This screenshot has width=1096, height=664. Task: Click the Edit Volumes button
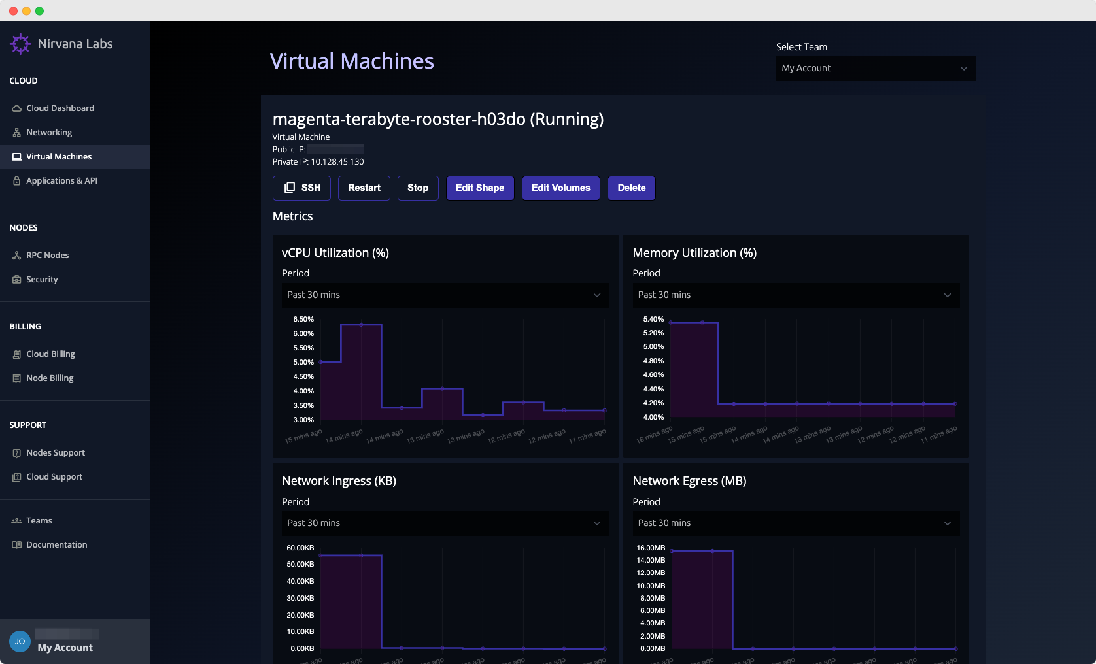tap(560, 188)
